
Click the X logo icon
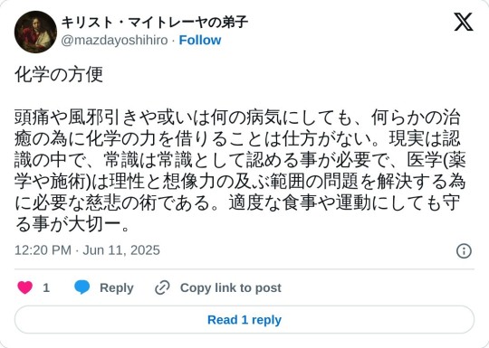tap(464, 22)
